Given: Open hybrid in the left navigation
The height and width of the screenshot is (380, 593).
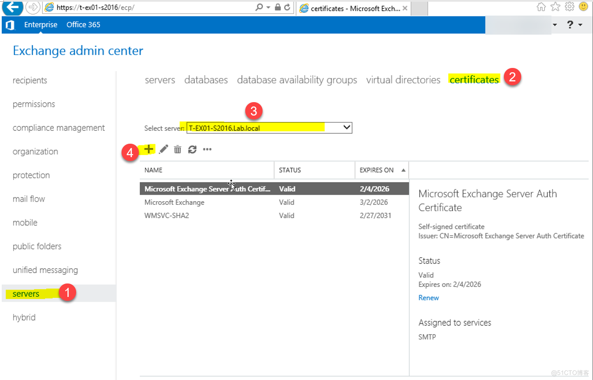Looking at the screenshot, I should click(x=24, y=318).
